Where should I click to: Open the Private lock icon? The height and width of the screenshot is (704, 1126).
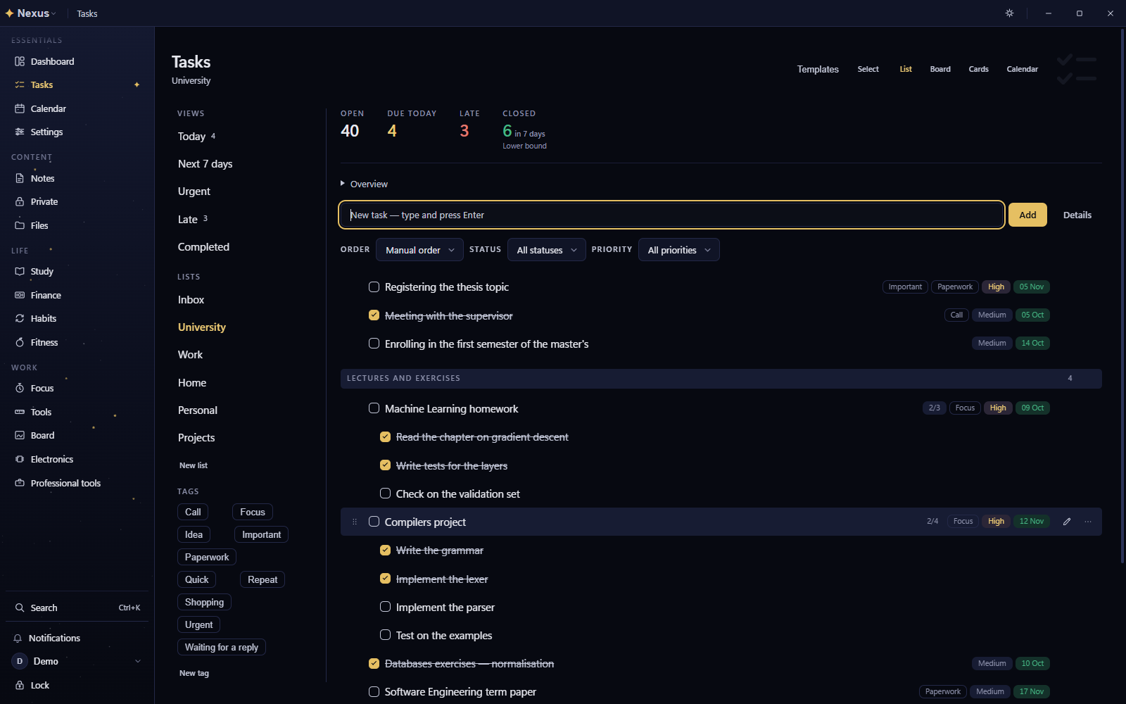pyautogui.click(x=20, y=201)
